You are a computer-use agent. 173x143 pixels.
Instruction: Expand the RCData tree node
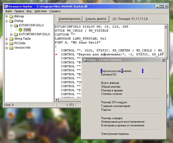(x=7, y=43)
